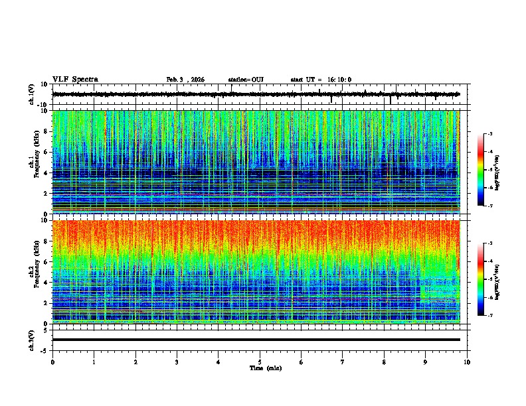Click the time axis tick label "9"
This screenshot has width=526, height=406.
(425, 362)
